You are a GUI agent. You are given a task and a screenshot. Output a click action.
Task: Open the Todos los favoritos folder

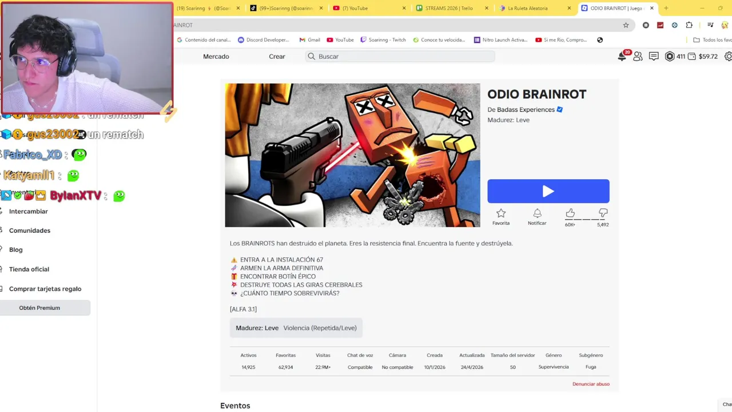click(x=713, y=40)
